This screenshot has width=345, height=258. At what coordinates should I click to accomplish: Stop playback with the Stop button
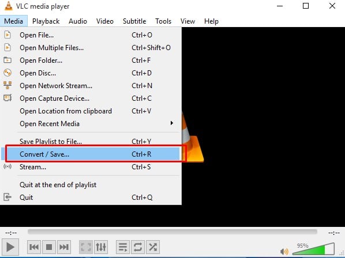pyautogui.click(x=49, y=247)
